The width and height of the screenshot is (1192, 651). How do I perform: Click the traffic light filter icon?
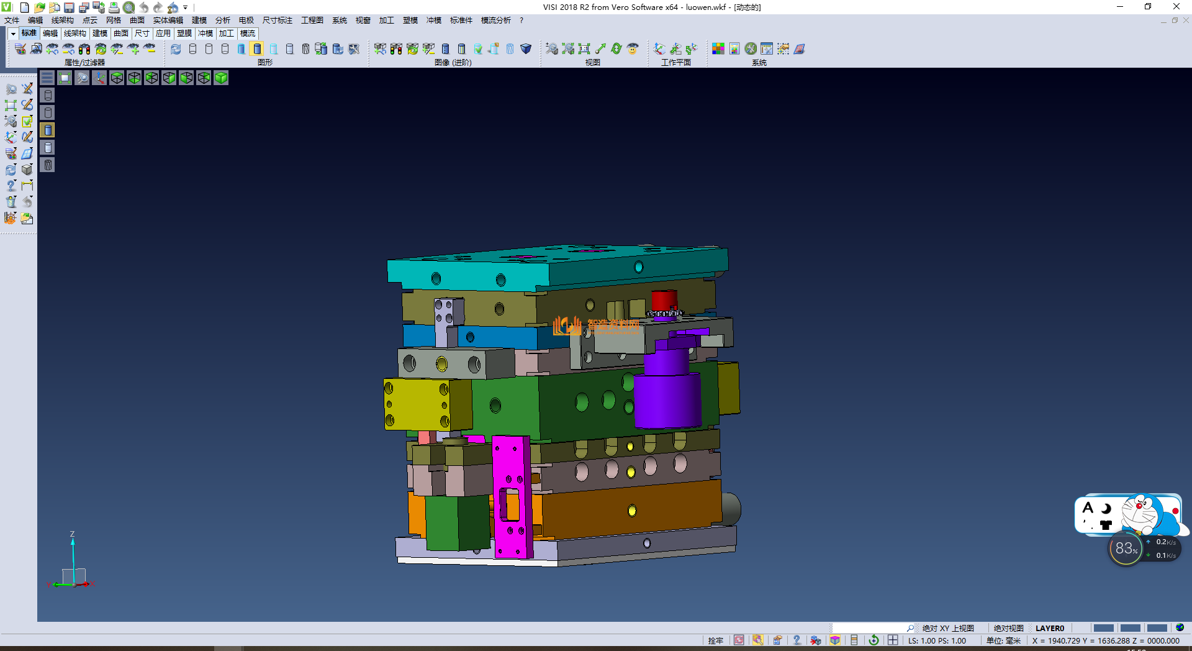84,49
